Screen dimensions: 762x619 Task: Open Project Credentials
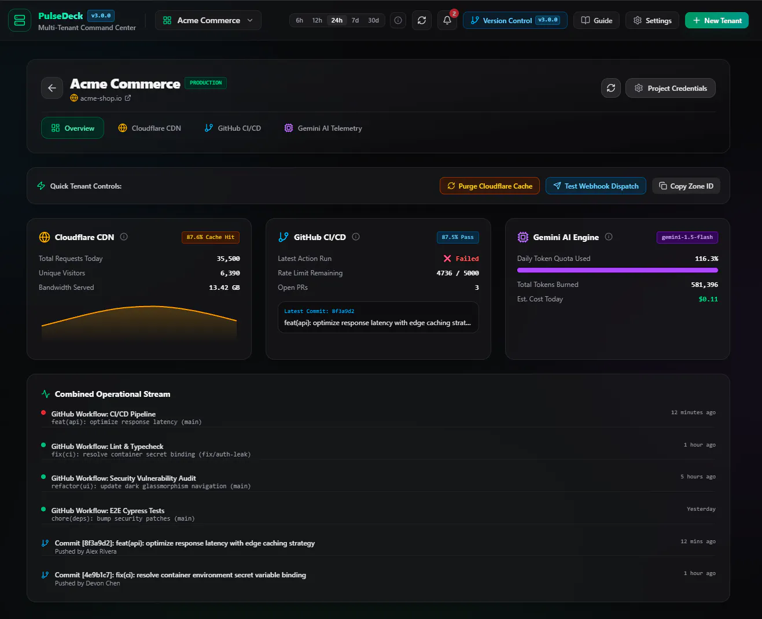[671, 88]
